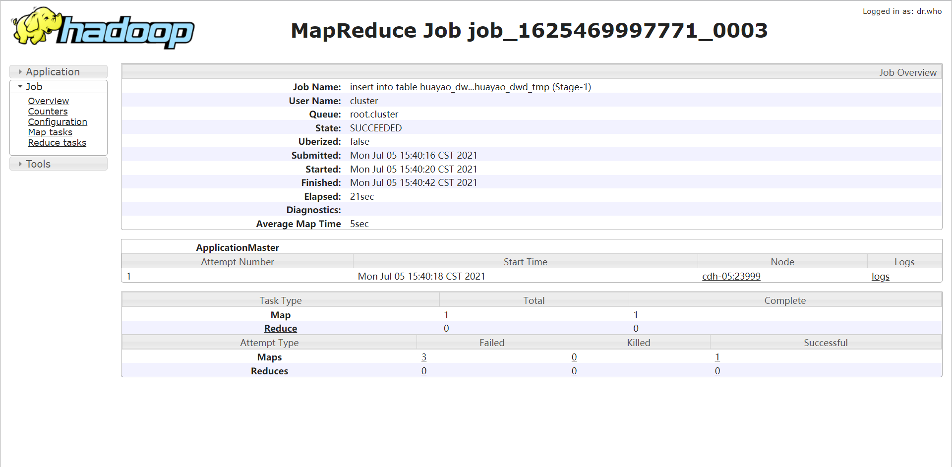952x467 pixels.
Task: View failed reduce attempts
Action: pyautogui.click(x=424, y=371)
